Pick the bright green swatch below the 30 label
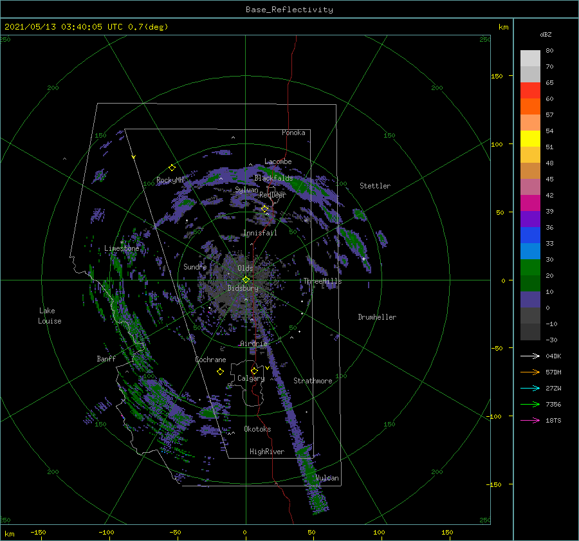 point(530,268)
